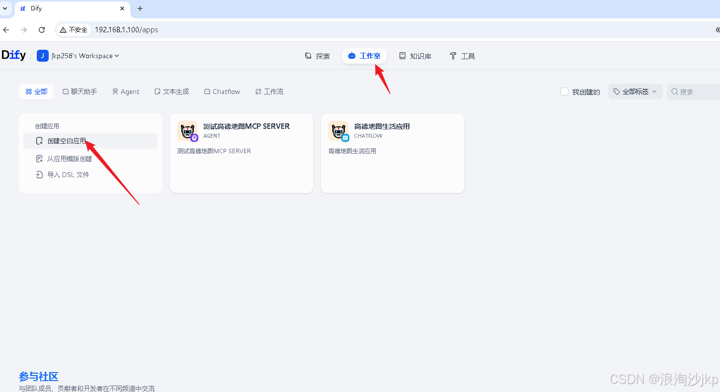720x392 pixels.
Task: Switch to the 工具 tab
Action: [463, 56]
